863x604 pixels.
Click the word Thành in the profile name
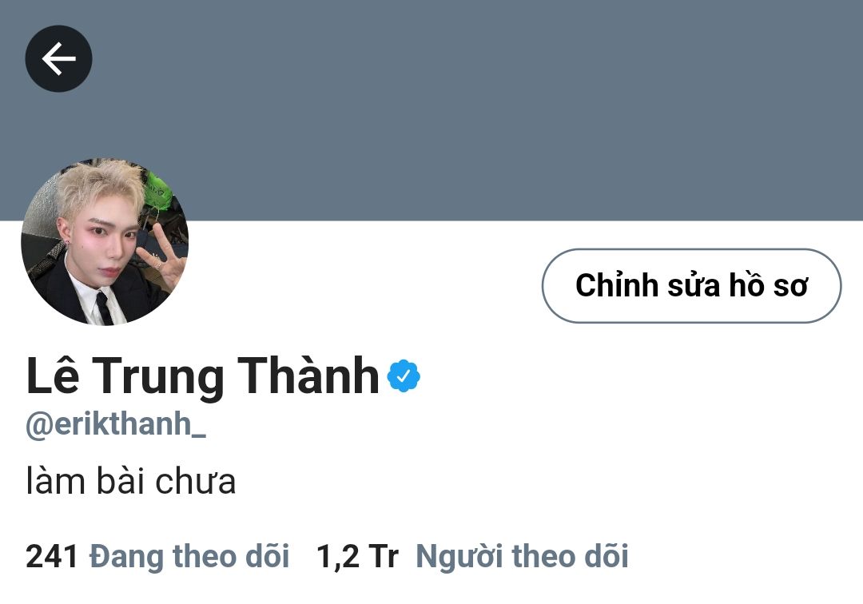tap(308, 376)
